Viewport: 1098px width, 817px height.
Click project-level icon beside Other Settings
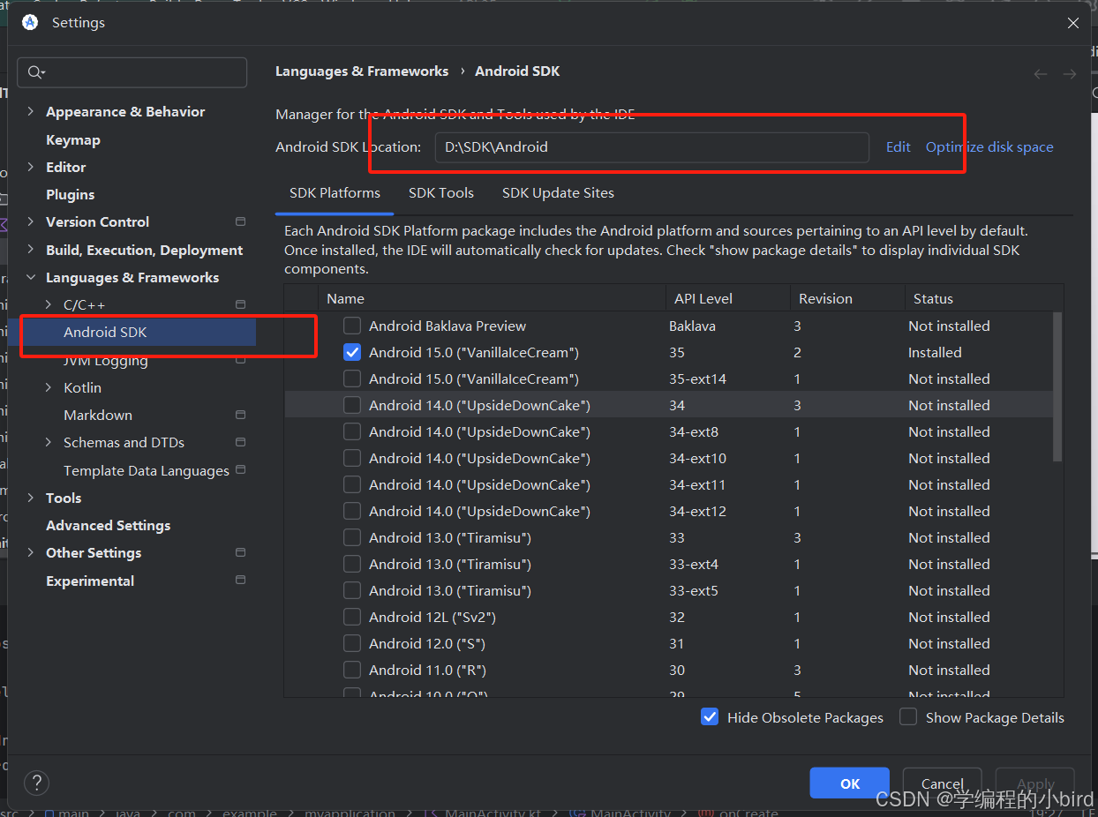tap(240, 552)
